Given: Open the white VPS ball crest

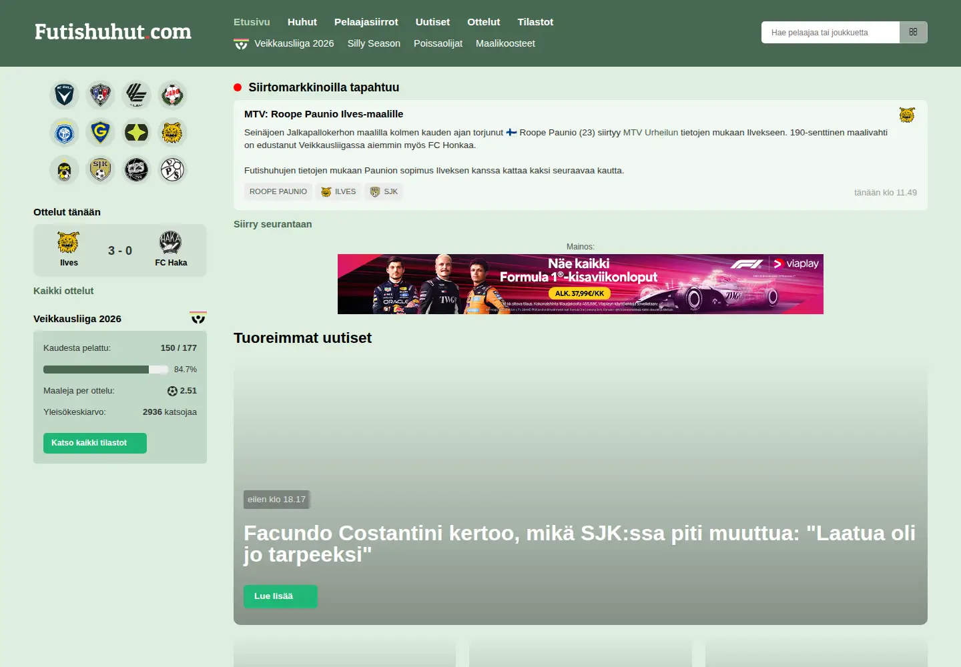Looking at the screenshot, I should (x=172, y=170).
